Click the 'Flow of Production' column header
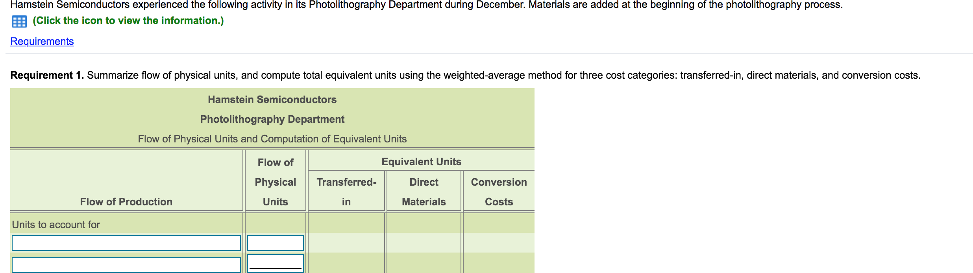Viewport: 973px width, 273px height. 126,202
